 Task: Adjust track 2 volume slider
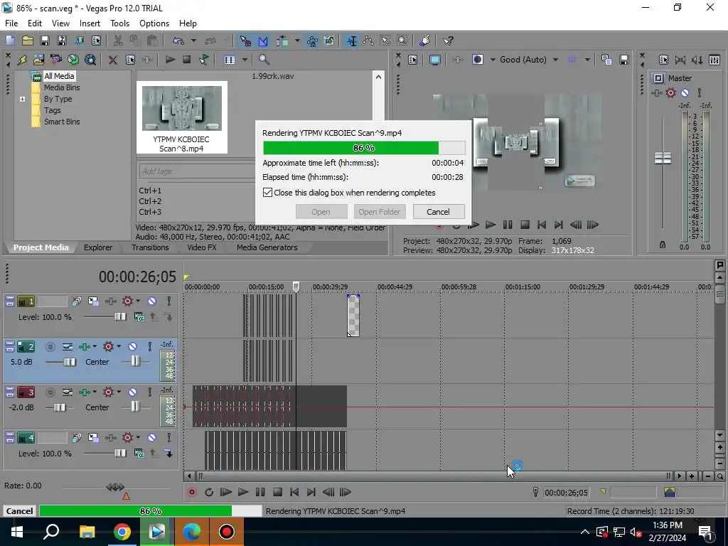[69, 362]
